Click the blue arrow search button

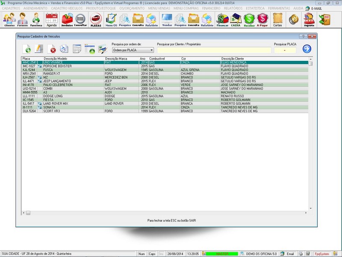tap(307, 49)
